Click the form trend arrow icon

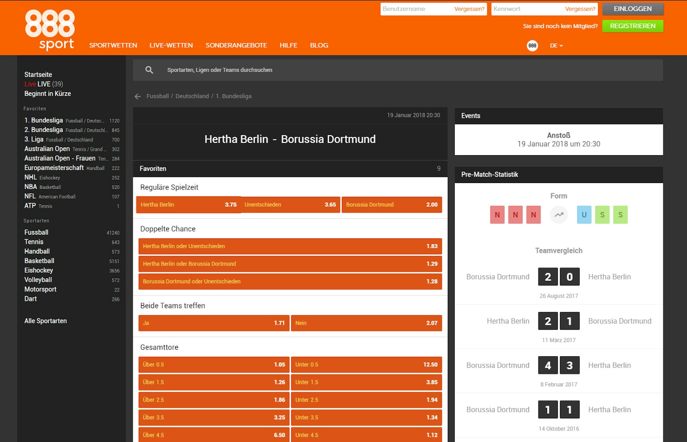click(559, 215)
